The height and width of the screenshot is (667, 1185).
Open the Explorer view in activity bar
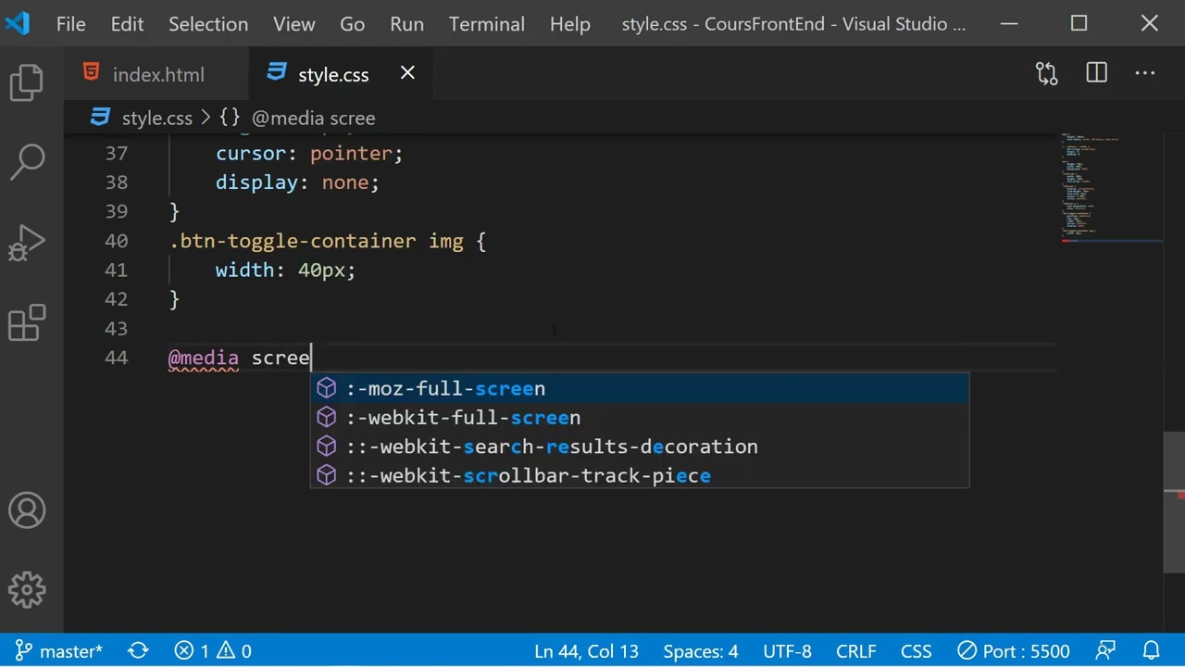pyautogui.click(x=27, y=82)
